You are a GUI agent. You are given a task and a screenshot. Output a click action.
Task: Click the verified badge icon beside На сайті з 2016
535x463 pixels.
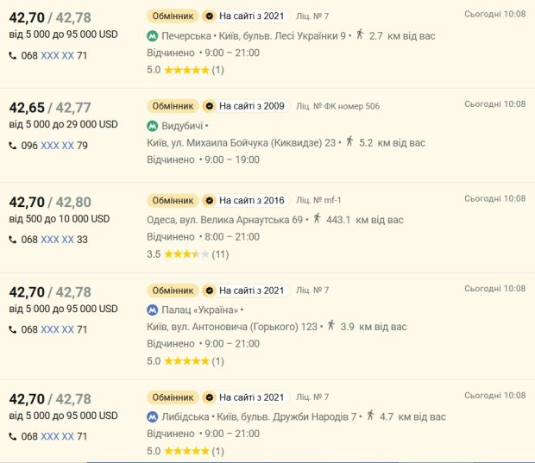click(x=210, y=201)
